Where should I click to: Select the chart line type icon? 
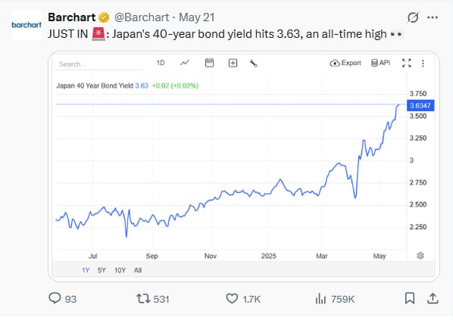click(185, 63)
